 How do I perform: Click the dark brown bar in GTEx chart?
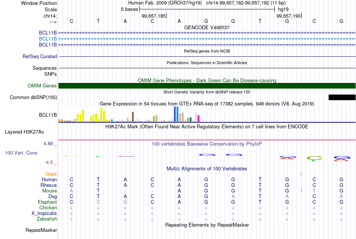pos(133,117)
